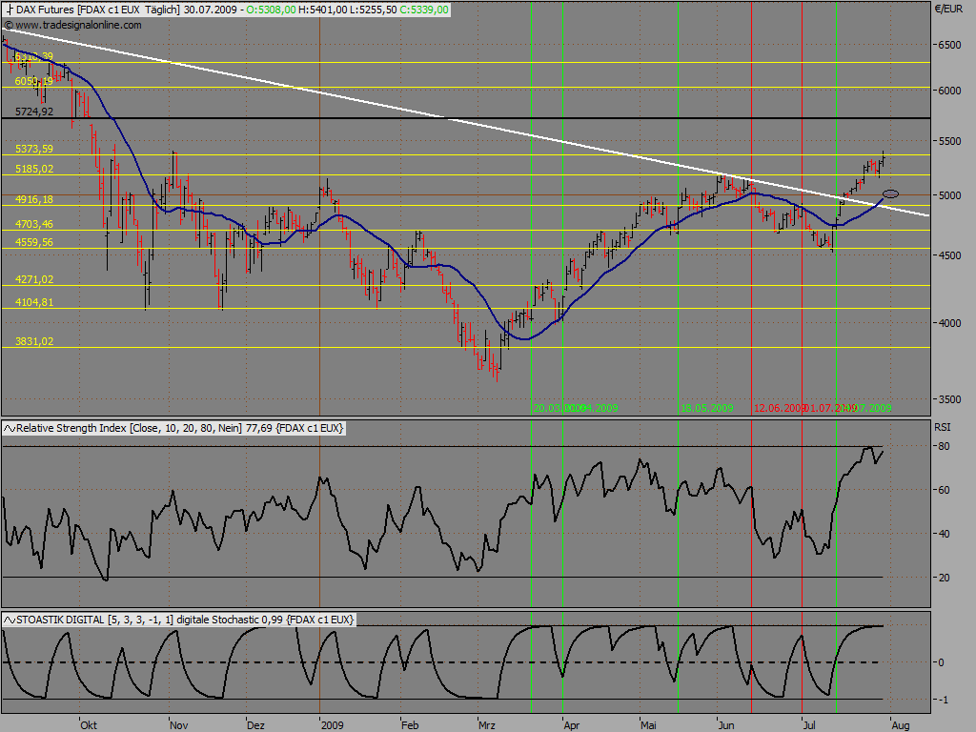This screenshot has height=732, width=976.
Task: Select the 4271,02 price level label
Action: pyautogui.click(x=34, y=279)
